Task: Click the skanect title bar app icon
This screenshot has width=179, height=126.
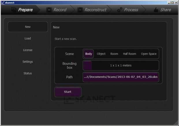Action: 3,3
